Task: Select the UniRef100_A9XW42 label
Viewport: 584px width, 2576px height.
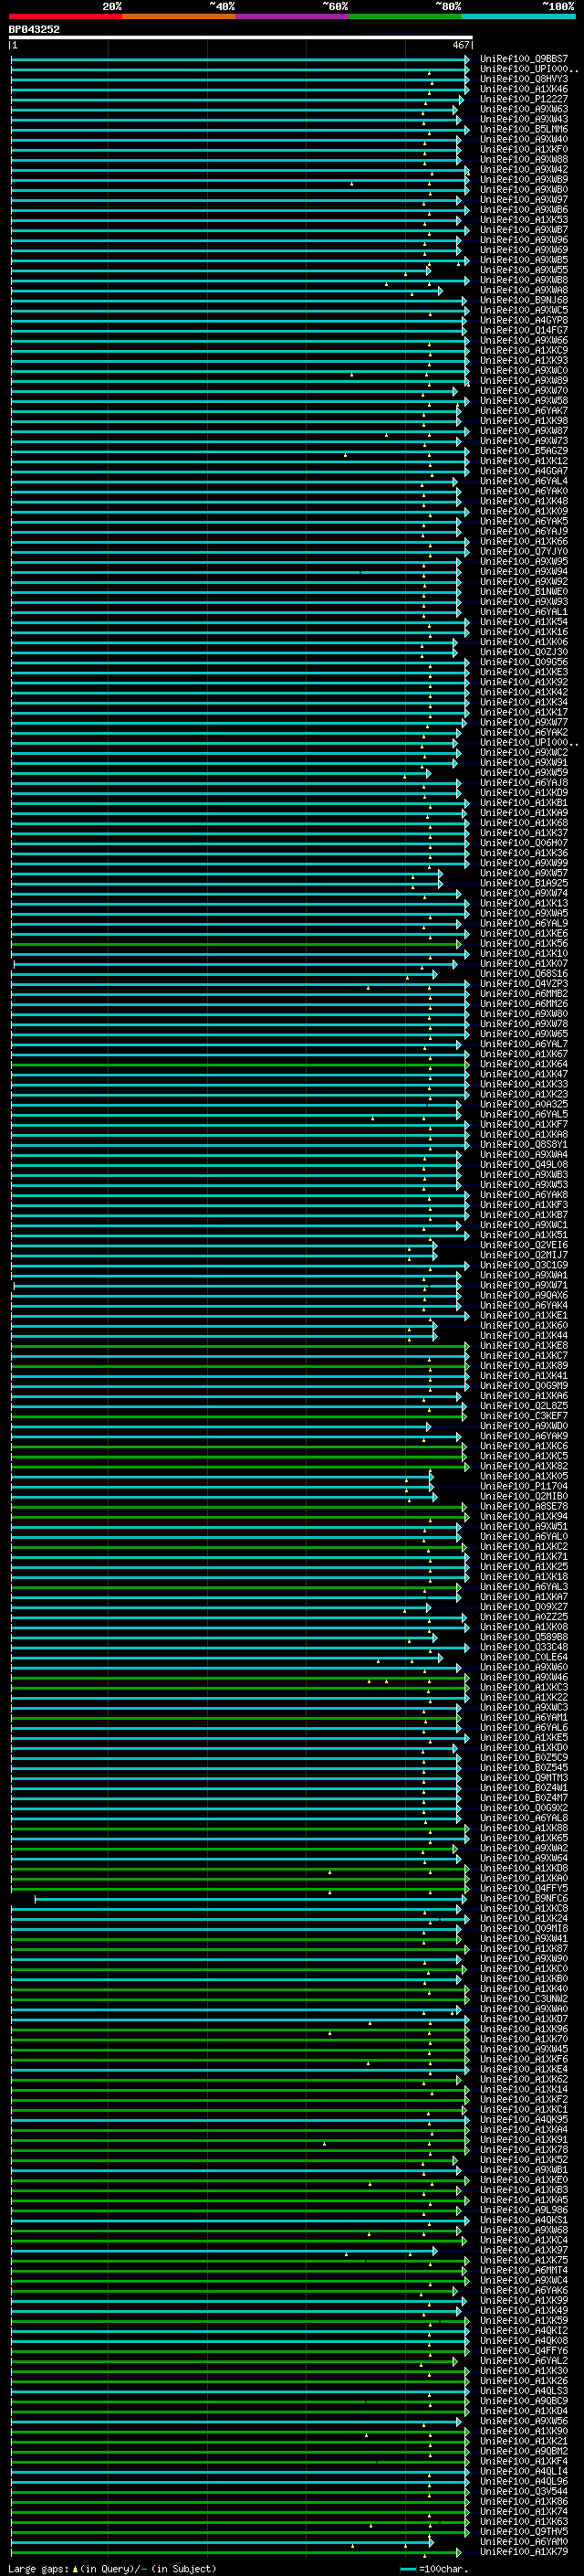Action: coord(524,169)
